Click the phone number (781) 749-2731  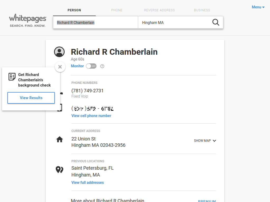(88, 91)
